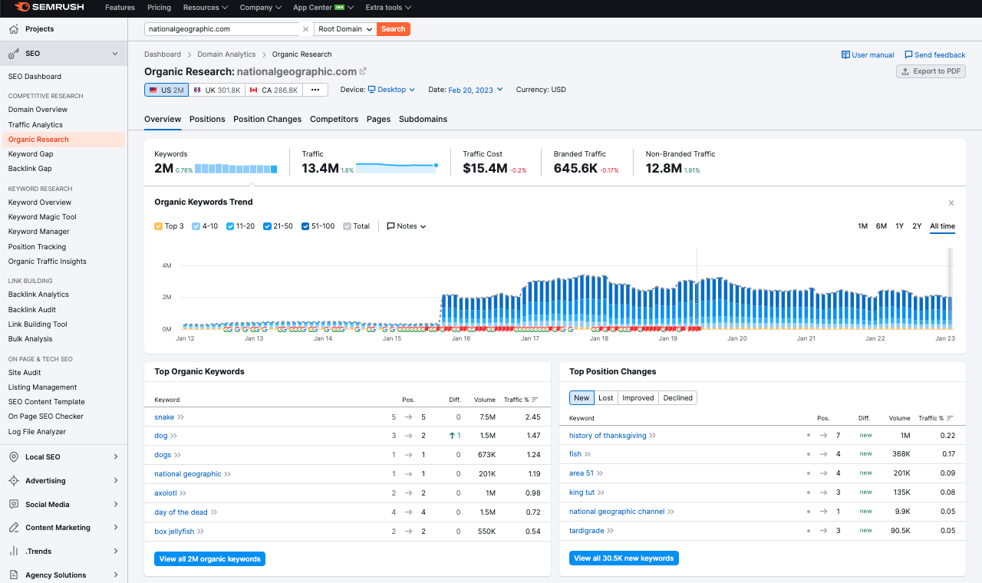Click the Local SEO pin icon

pyautogui.click(x=14, y=457)
